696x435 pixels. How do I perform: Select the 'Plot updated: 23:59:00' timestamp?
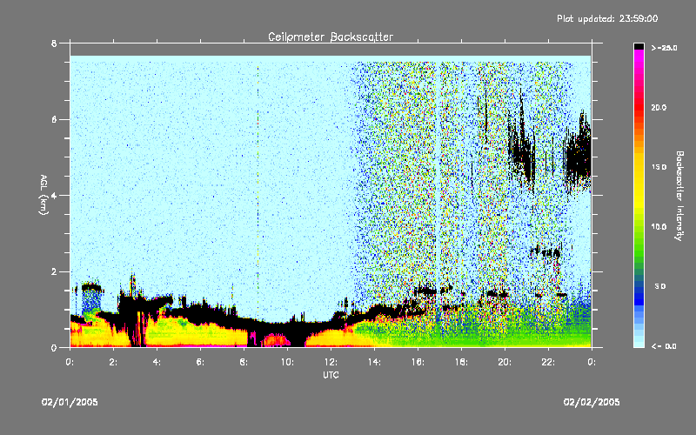(x=607, y=18)
